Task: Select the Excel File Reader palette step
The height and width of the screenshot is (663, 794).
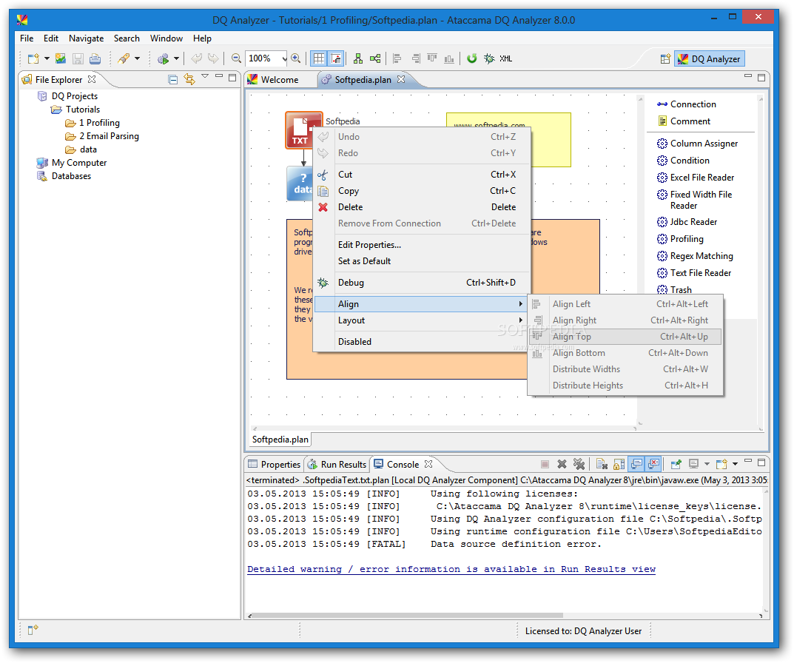Action: [696, 178]
